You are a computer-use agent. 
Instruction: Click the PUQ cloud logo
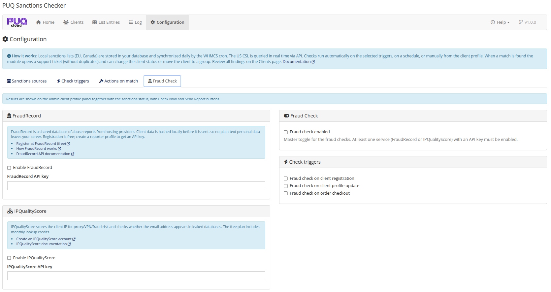tap(17, 22)
